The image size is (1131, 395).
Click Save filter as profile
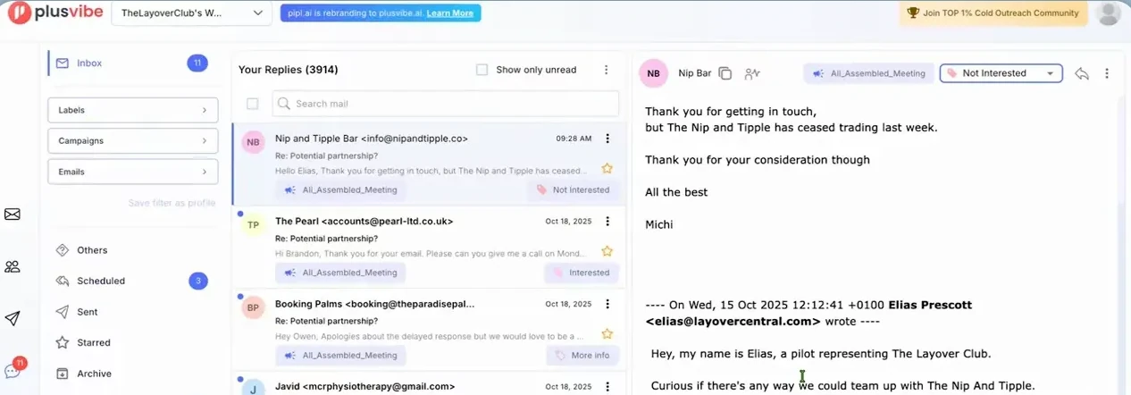click(x=172, y=203)
